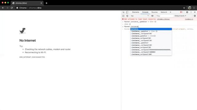The width and height of the screenshot is (197, 110).
Task: Open DevTools settings gear
Action: 187,12
